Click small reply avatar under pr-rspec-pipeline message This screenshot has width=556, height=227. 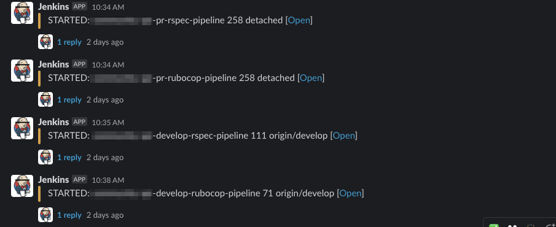[45, 42]
